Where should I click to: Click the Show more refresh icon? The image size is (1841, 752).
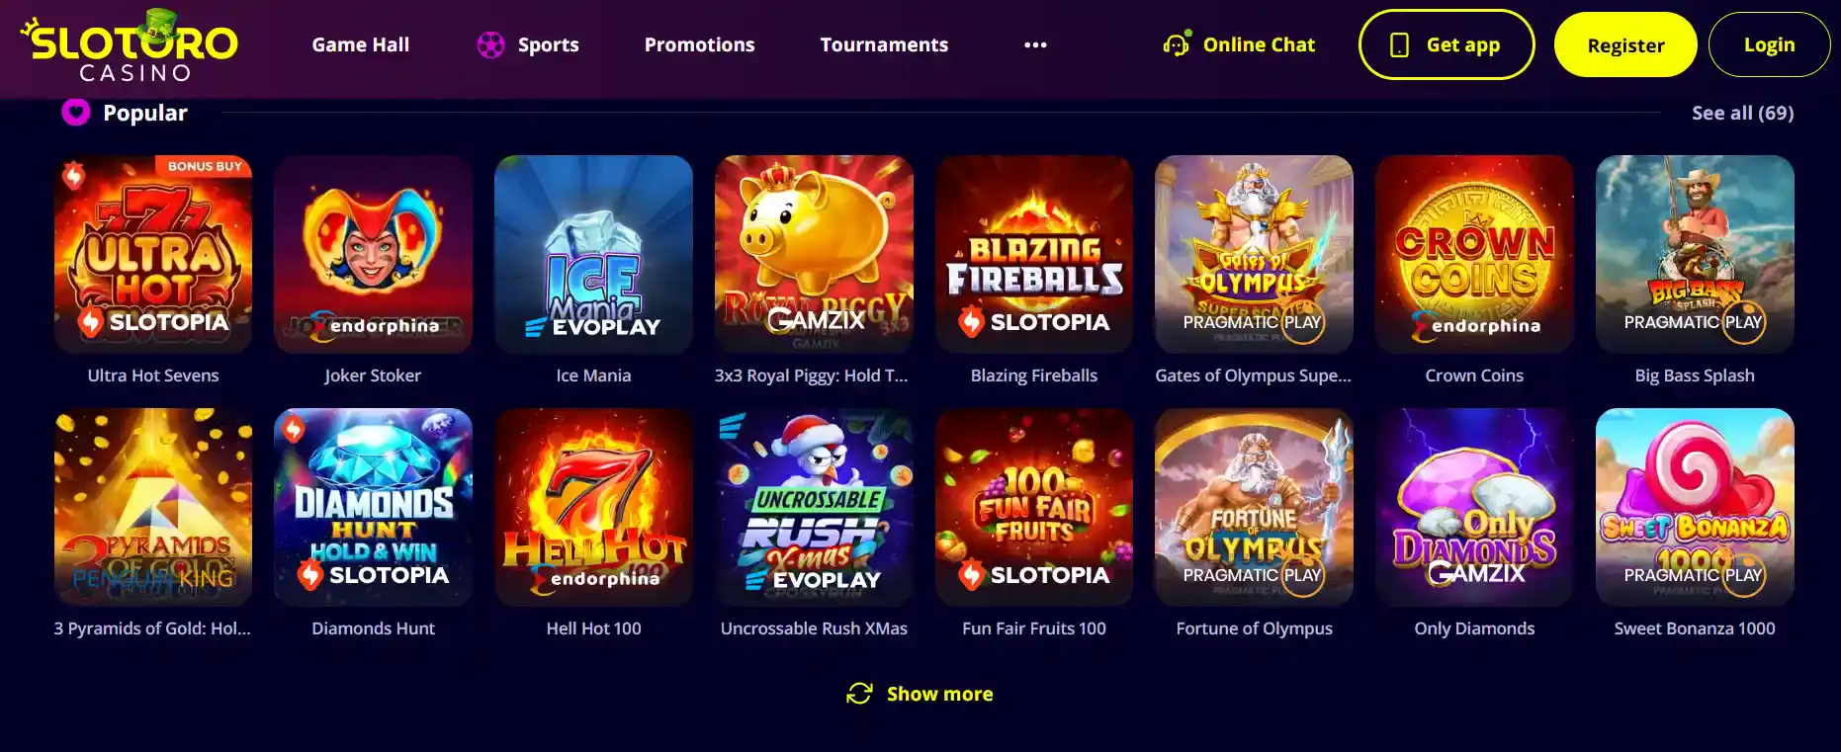[x=859, y=694]
